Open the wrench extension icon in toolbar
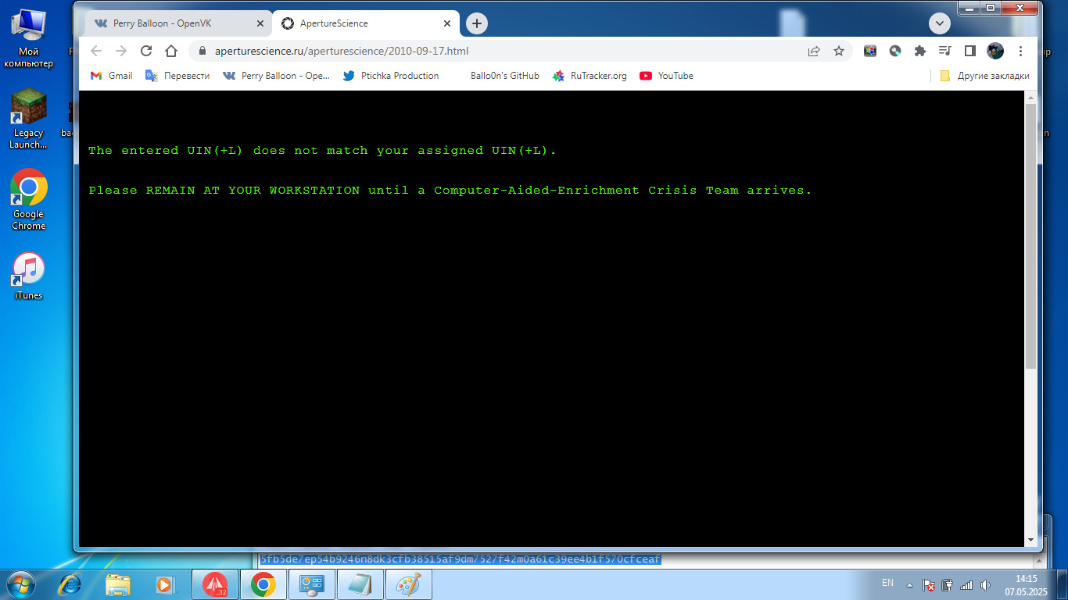Image resolution: width=1068 pixels, height=600 pixels. pyautogui.click(x=895, y=51)
